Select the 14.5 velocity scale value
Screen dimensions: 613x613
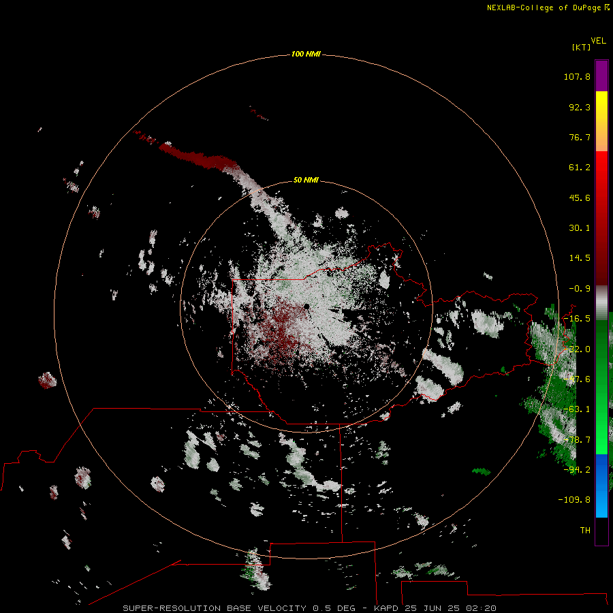pos(580,258)
